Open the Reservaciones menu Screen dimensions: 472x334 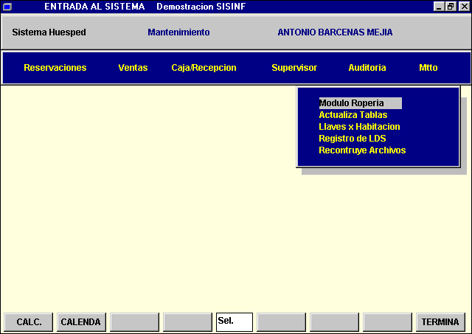[x=55, y=68]
